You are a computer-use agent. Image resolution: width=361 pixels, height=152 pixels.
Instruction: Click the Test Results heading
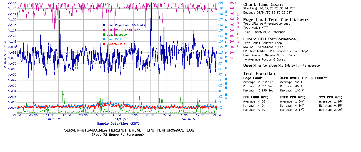pos(259,74)
